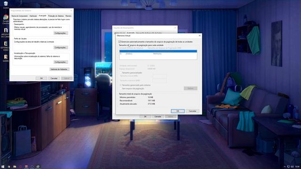The image size is (301, 169).
Task: Close the Opções de Desempenho window
Action: click(175, 28)
